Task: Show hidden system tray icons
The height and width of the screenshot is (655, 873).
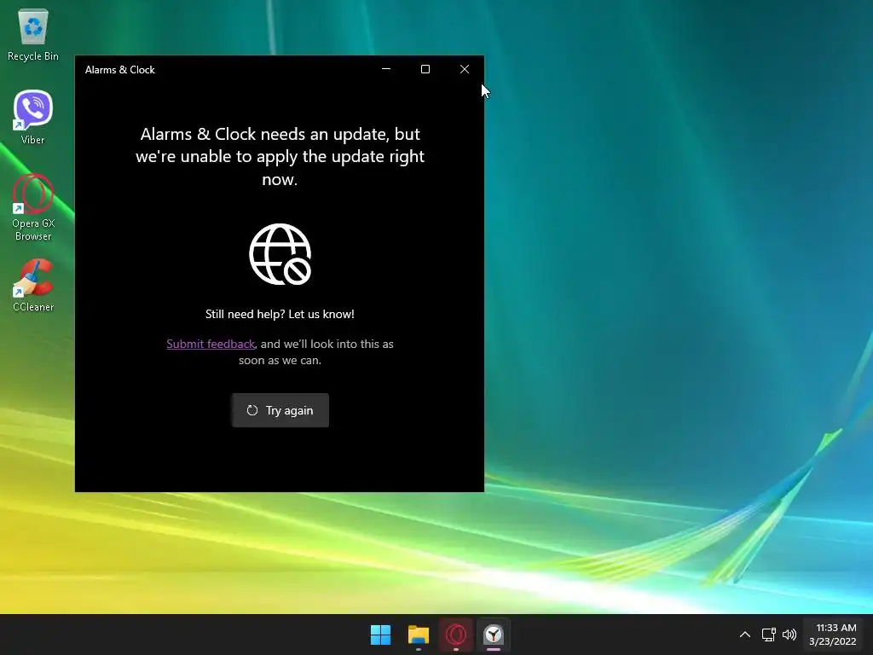Action: click(745, 635)
